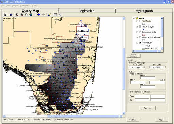Pick the transect line drawing tool

(x=60, y=15)
